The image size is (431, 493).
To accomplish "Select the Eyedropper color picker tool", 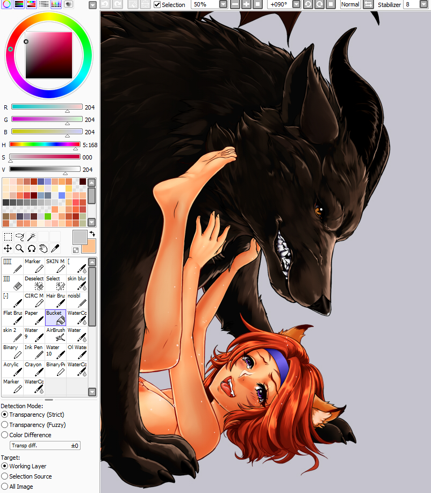I will point(55,249).
